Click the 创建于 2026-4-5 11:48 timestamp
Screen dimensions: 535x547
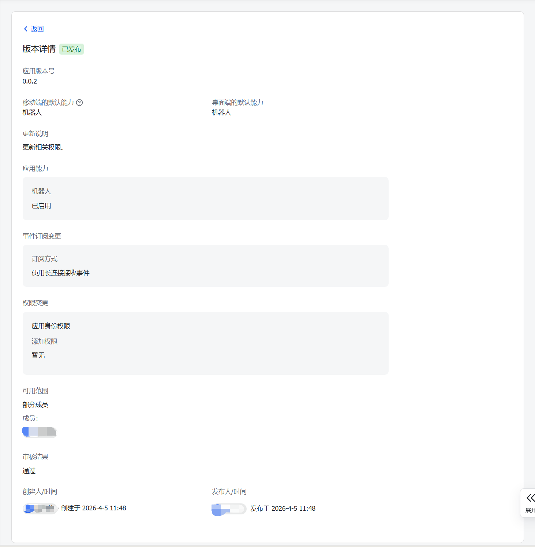click(x=93, y=508)
